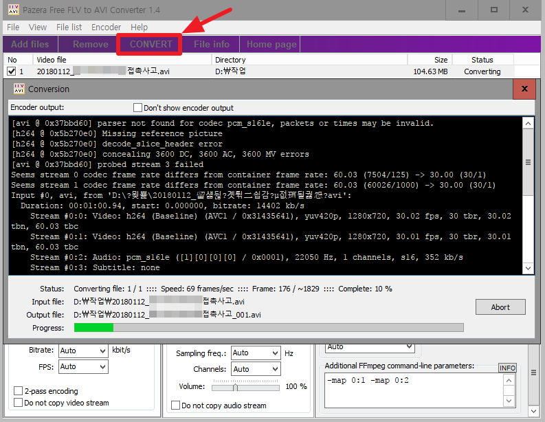Abort the running conversion
This screenshot has width=545, height=422.
click(x=500, y=307)
